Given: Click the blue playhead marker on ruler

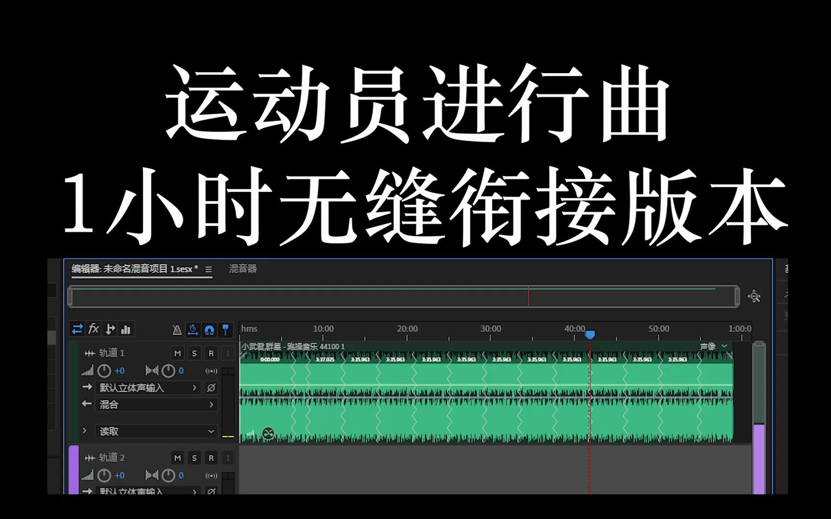Looking at the screenshot, I should tap(590, 334).
